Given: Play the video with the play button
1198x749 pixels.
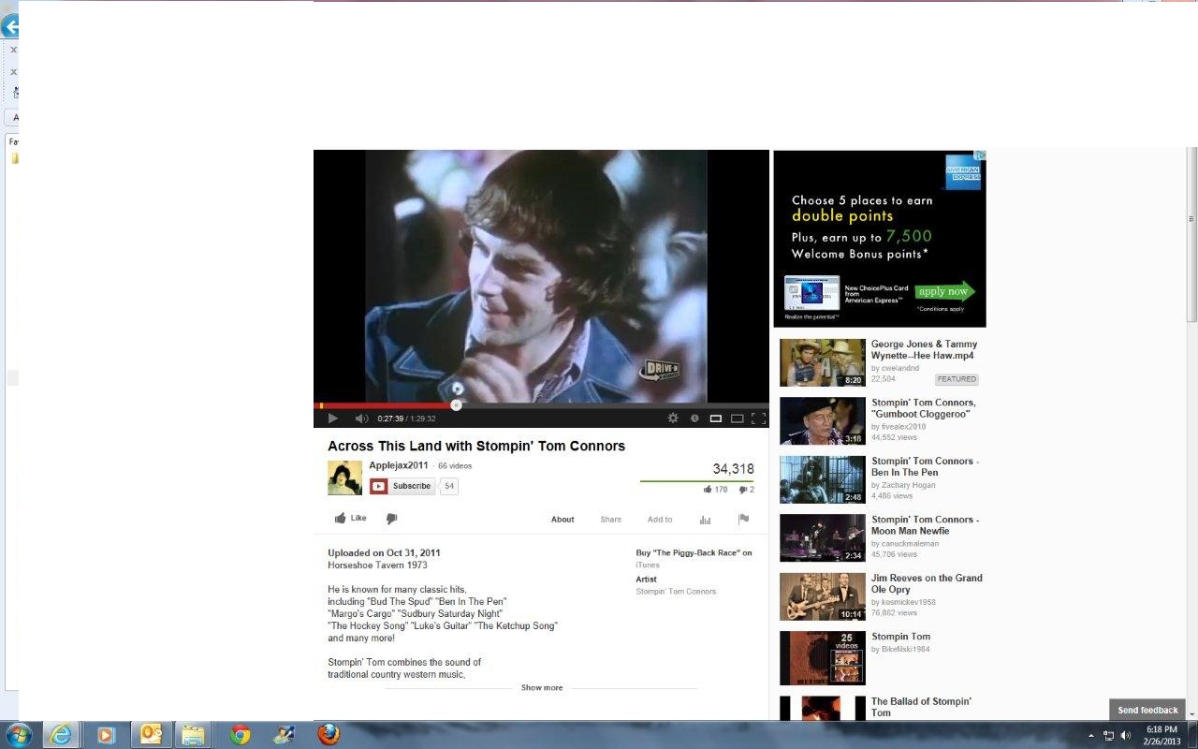Looking at the screenshot, I should [x=332, y=419].
